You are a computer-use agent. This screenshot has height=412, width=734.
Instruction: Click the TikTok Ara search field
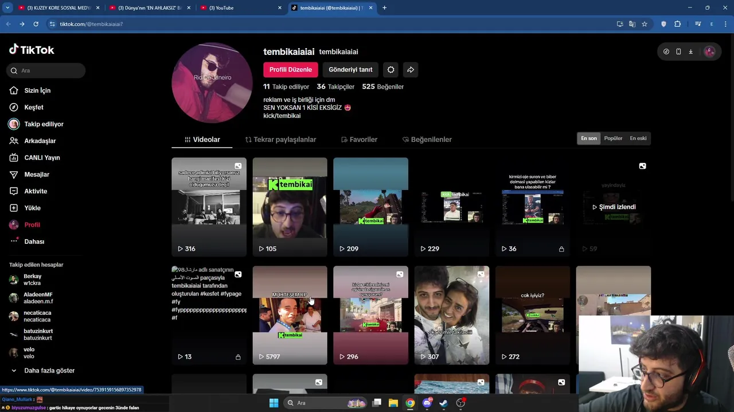click(x=46, y=70)
